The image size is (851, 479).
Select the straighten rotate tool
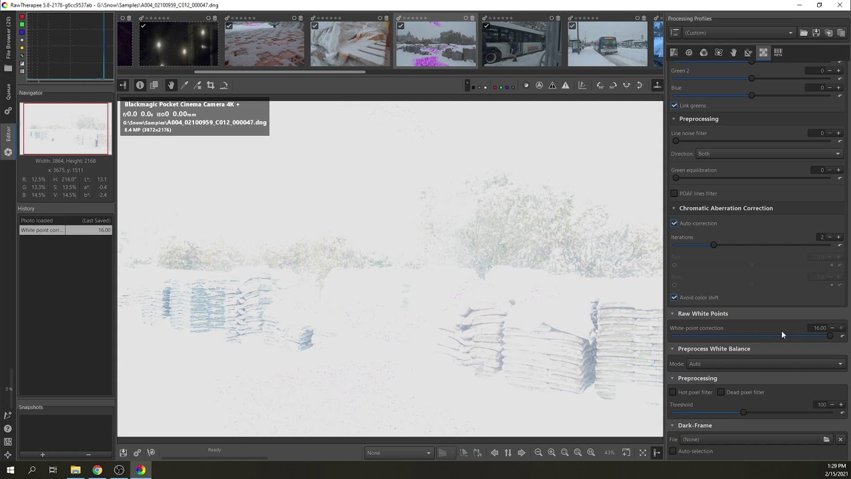click(224, 85)
